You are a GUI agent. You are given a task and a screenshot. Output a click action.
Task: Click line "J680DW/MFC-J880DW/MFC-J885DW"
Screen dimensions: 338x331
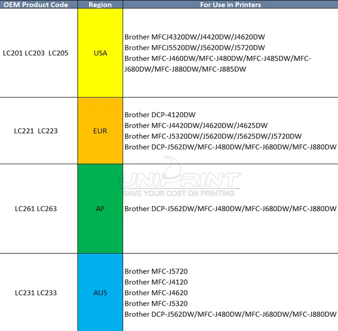point(185,69)
